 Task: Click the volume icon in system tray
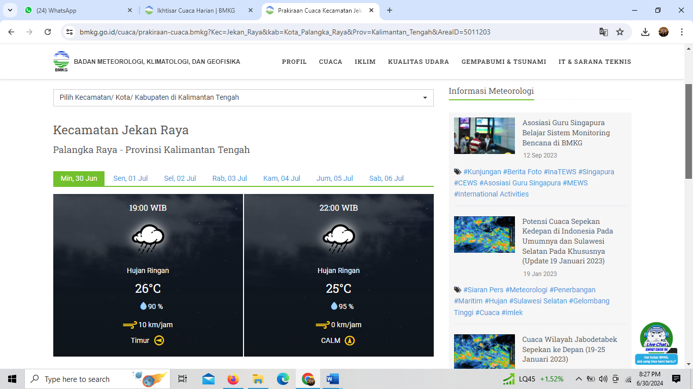click(603, 379)
